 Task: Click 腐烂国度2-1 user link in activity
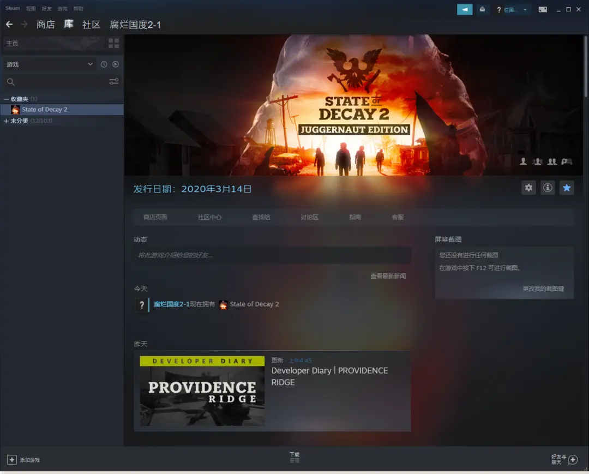pyautogui.click(x=172, y=304)
